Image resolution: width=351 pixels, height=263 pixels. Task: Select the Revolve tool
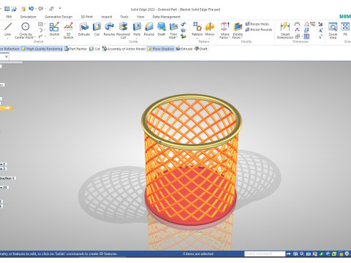(x=109, y=29)
